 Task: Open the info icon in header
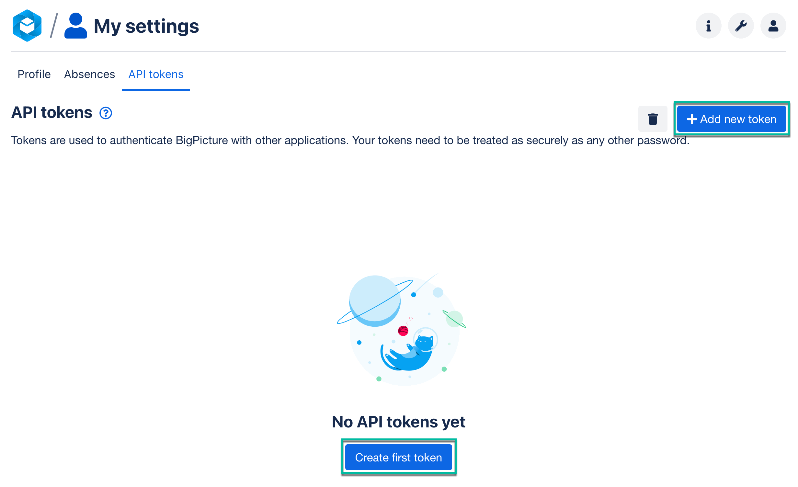point(708,26)
